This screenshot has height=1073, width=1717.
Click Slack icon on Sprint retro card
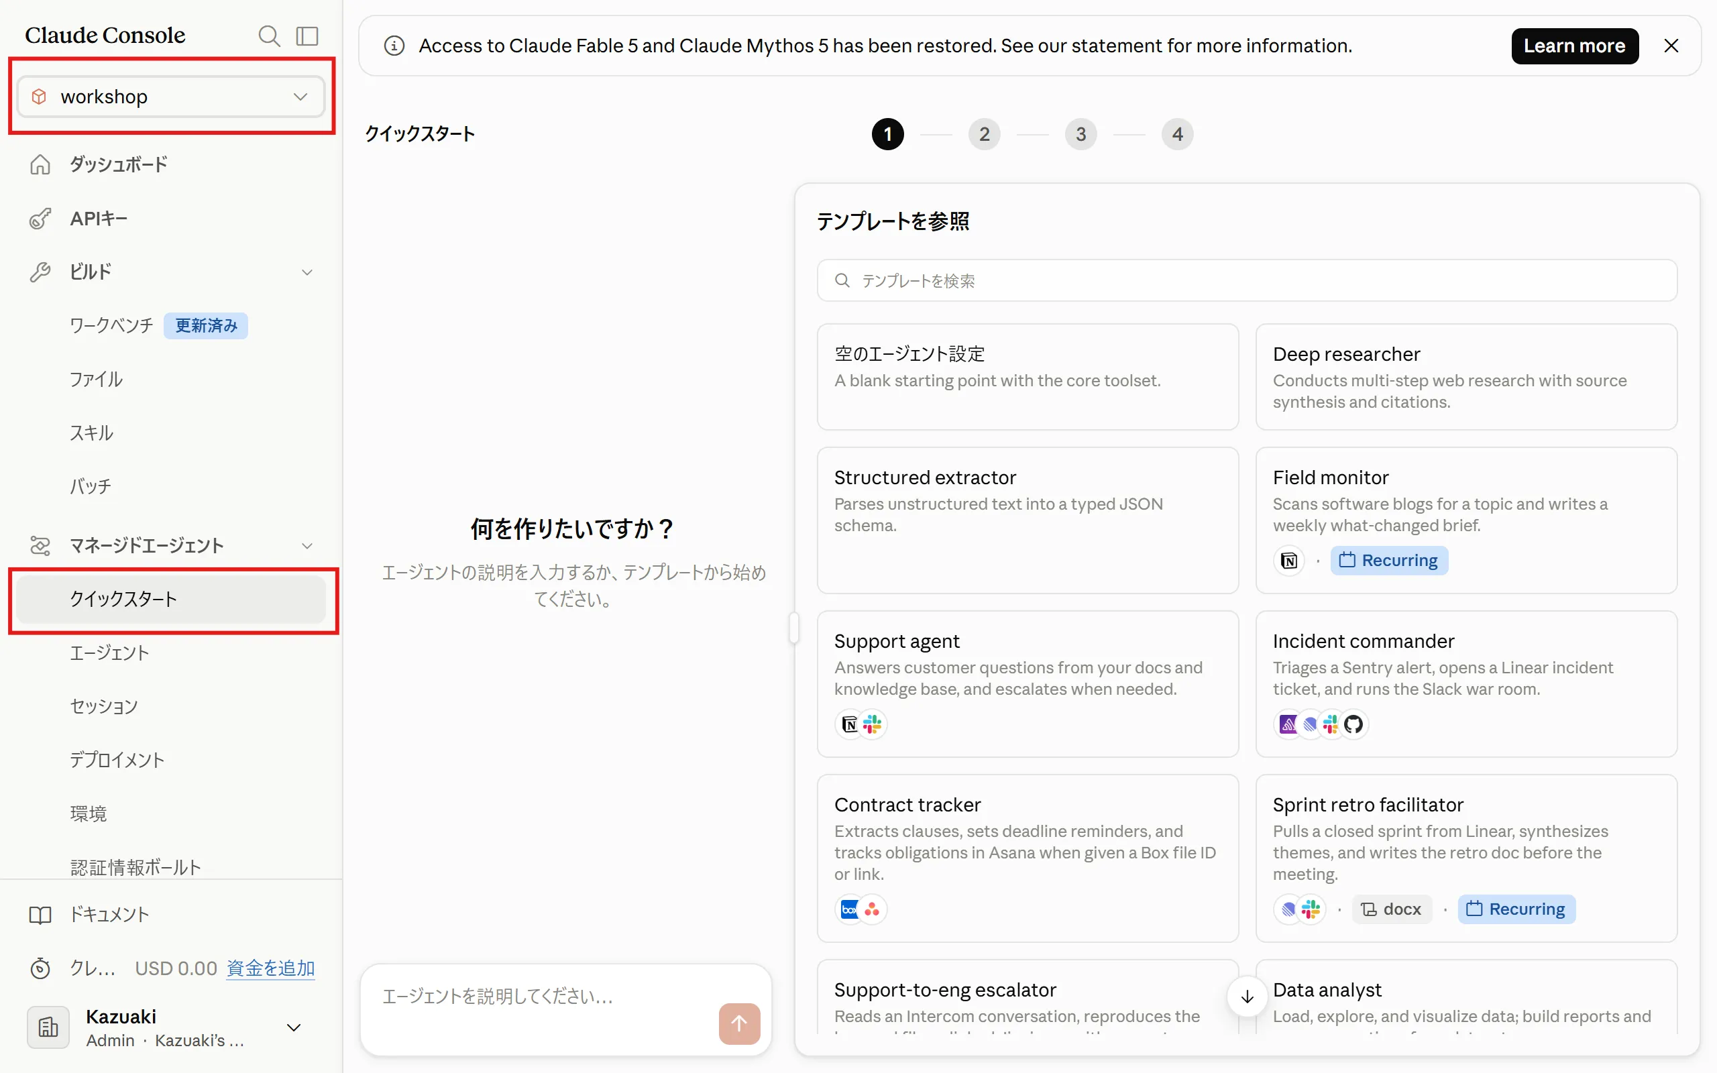click(1311, 910)
